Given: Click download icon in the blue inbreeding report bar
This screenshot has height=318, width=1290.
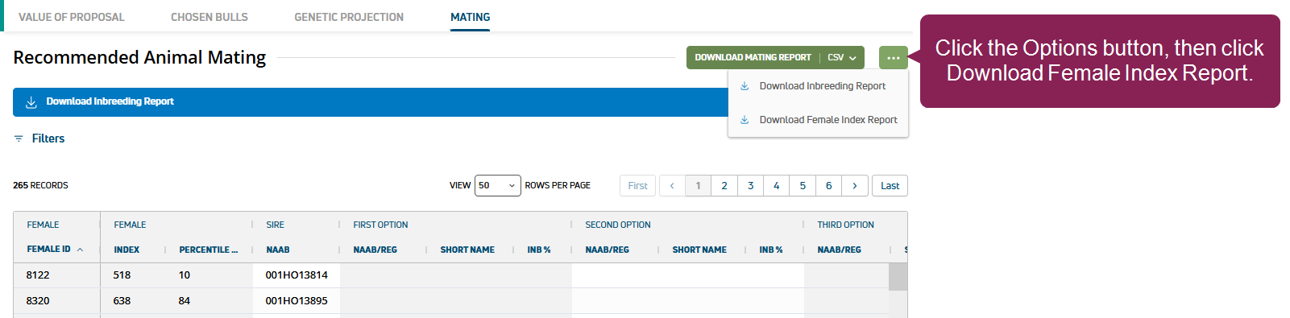Looking at the screenshot, I should coord(31,102).
